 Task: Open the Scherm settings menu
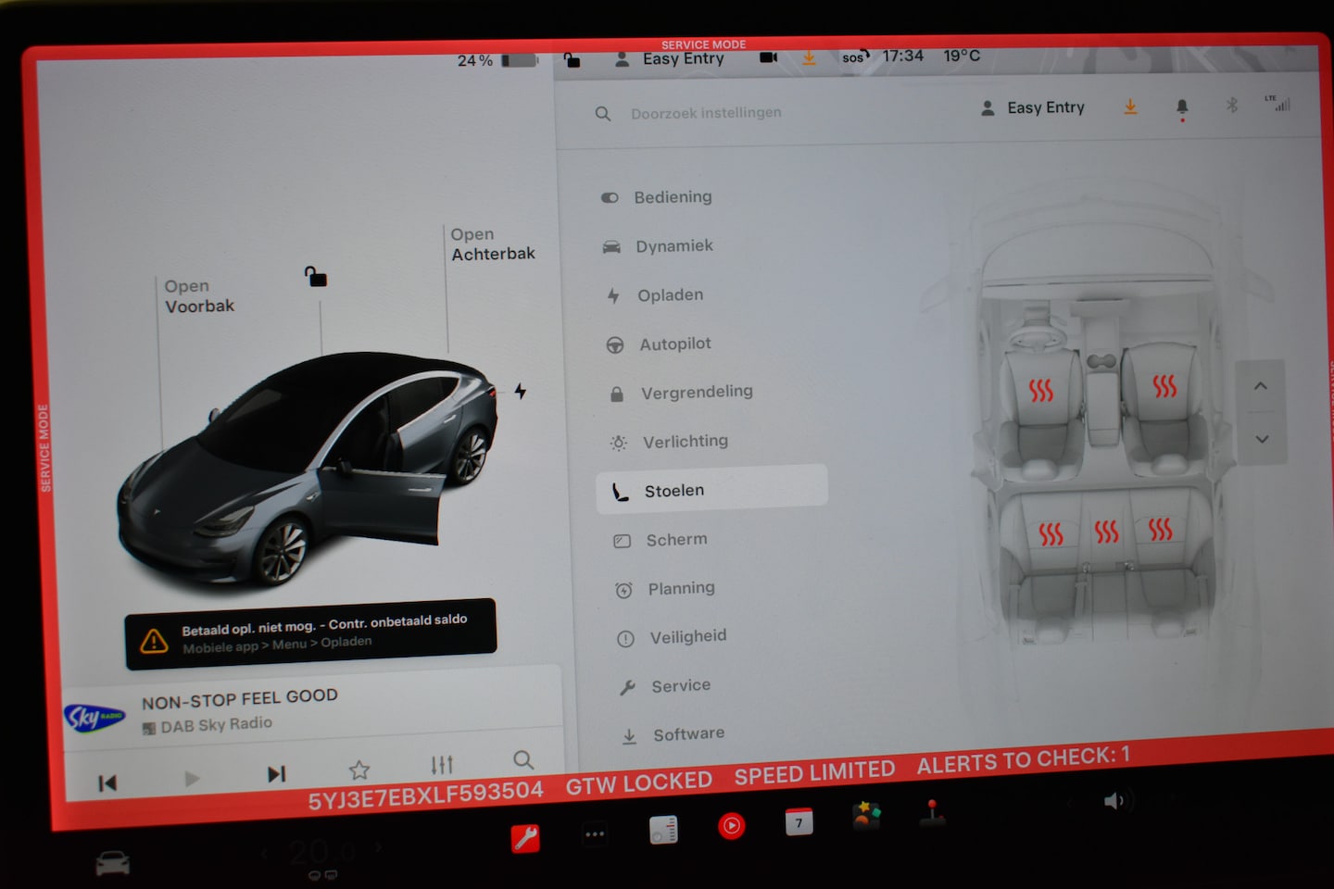pyautogui.click(x=660, y=540)
